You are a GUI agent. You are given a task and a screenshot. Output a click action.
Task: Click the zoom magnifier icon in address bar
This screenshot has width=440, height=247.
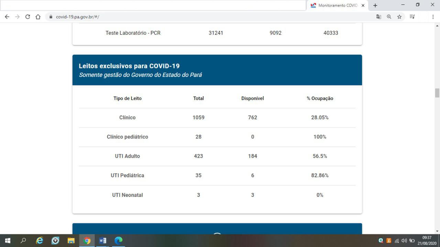point(389,16)
